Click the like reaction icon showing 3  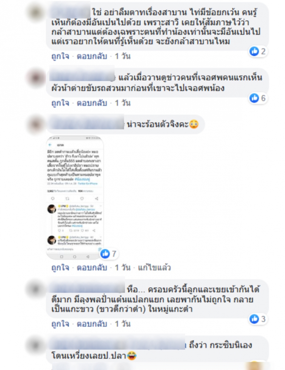254,319
